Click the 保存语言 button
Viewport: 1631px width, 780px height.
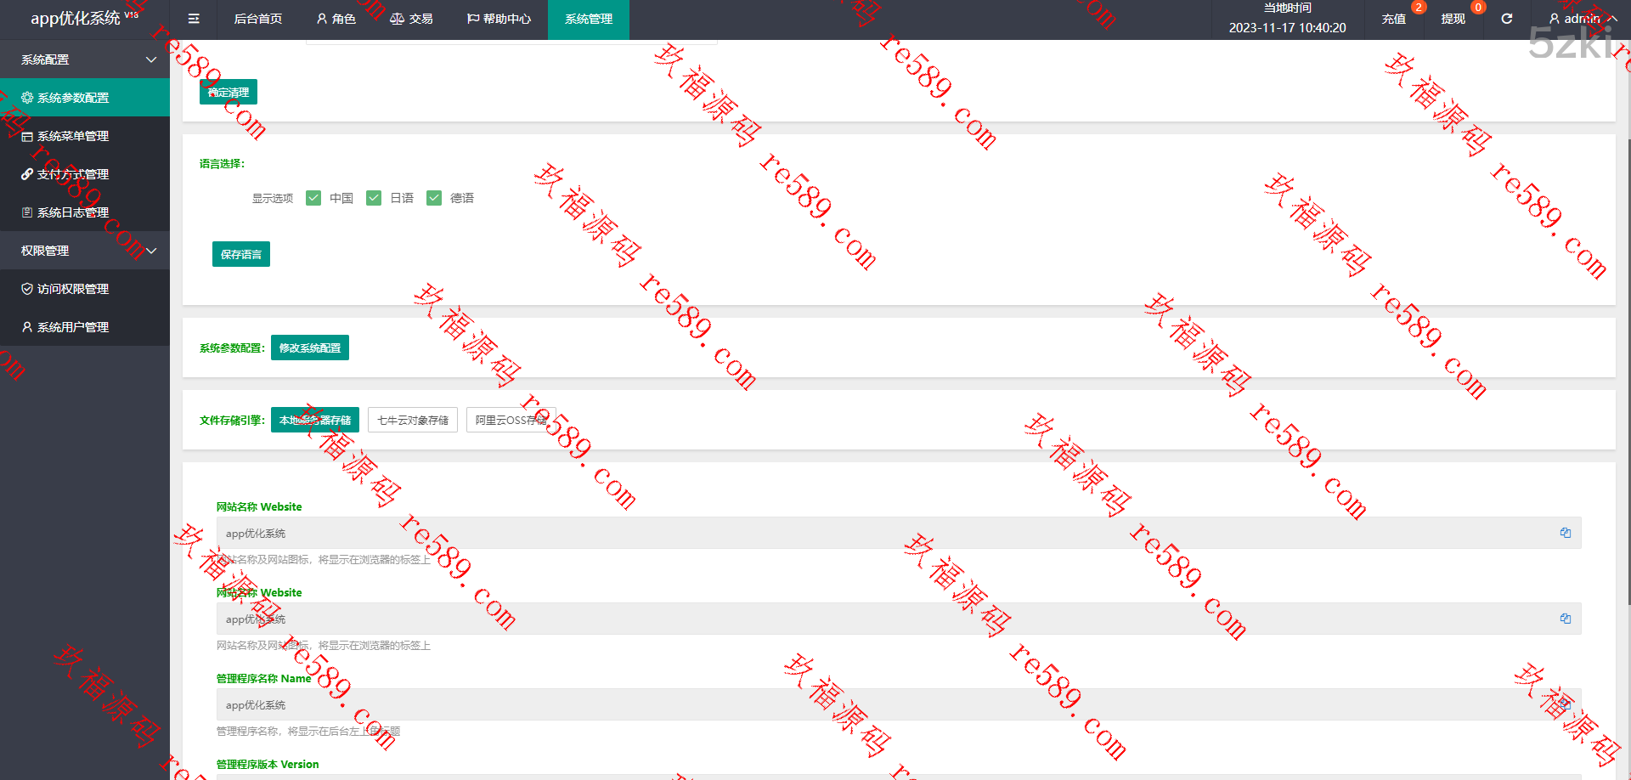(241, 254)
